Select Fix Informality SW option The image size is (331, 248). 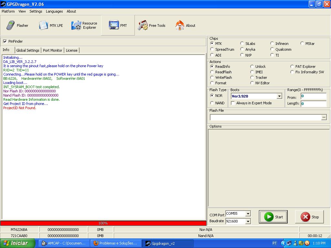(x=292, y=72)
